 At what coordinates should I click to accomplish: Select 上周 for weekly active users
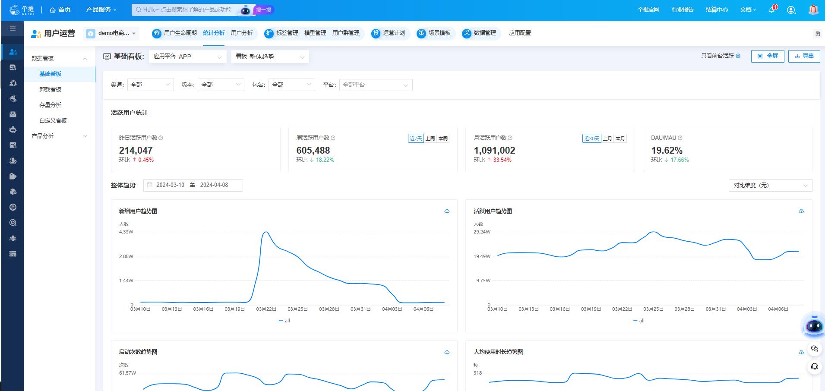[x=430, y=139]
